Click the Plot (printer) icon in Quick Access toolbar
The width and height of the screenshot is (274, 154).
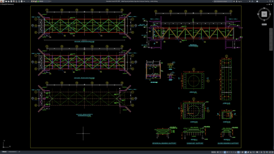22,1
